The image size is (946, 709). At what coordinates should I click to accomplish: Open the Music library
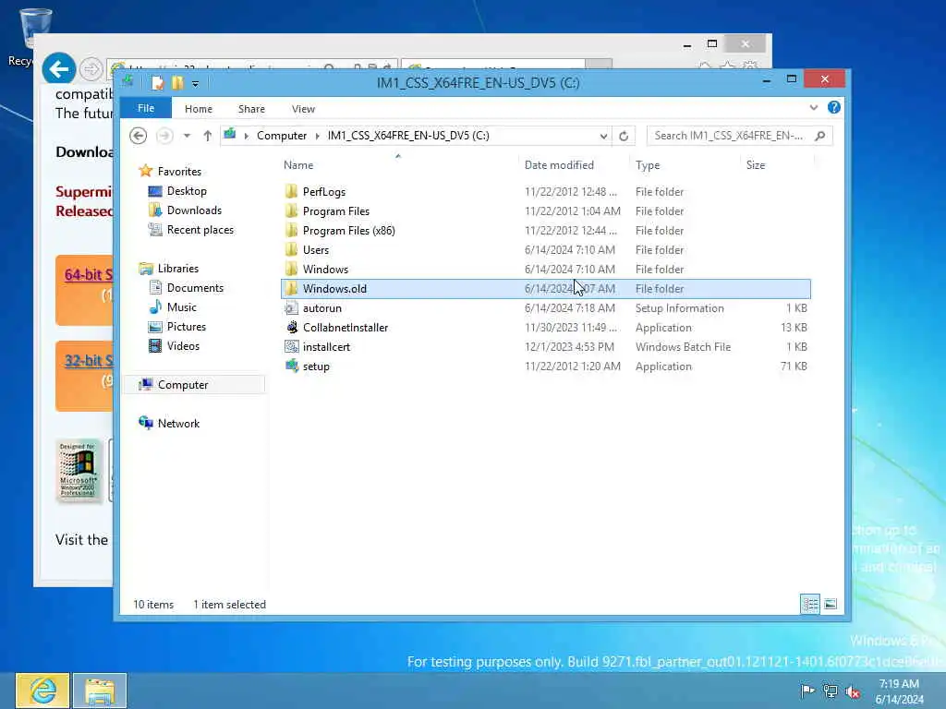pos(182,306)
